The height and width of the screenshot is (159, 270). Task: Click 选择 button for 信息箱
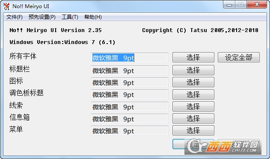[193, 118]
